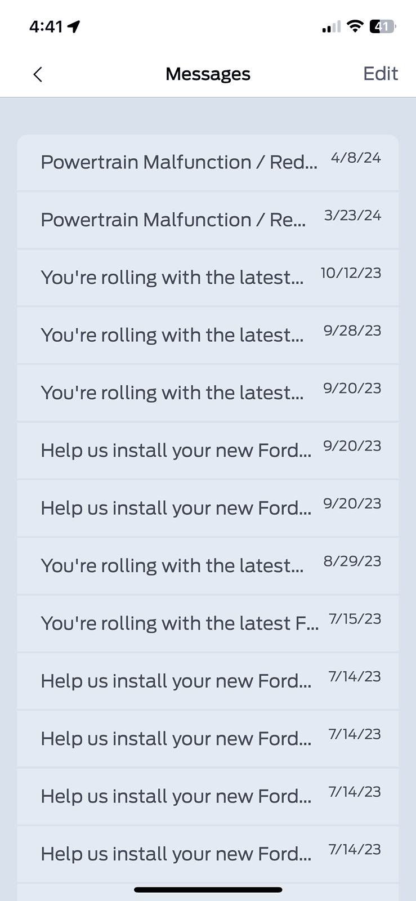Tap the battery indicator icon

click(x=382, y=26)
